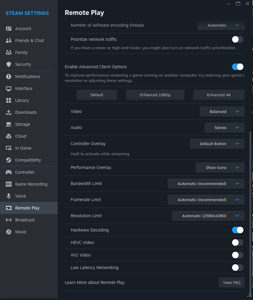The width and height of the screenshot is (253, 300).
Task: Open the Resolution Limit dropdown
Action: click(x=208, y=216)
